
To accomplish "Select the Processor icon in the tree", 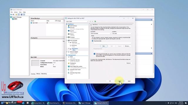I will tap(69, 37).
